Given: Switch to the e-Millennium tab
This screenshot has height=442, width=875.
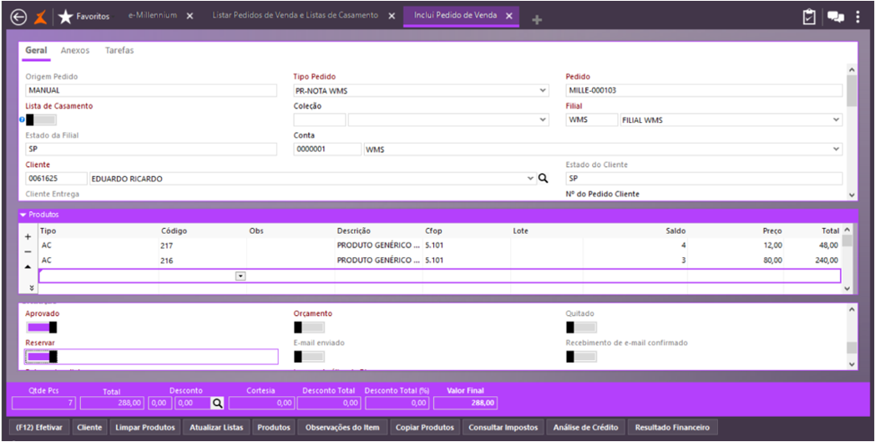Looking at the screenshot, I should [x=152, y=16].
